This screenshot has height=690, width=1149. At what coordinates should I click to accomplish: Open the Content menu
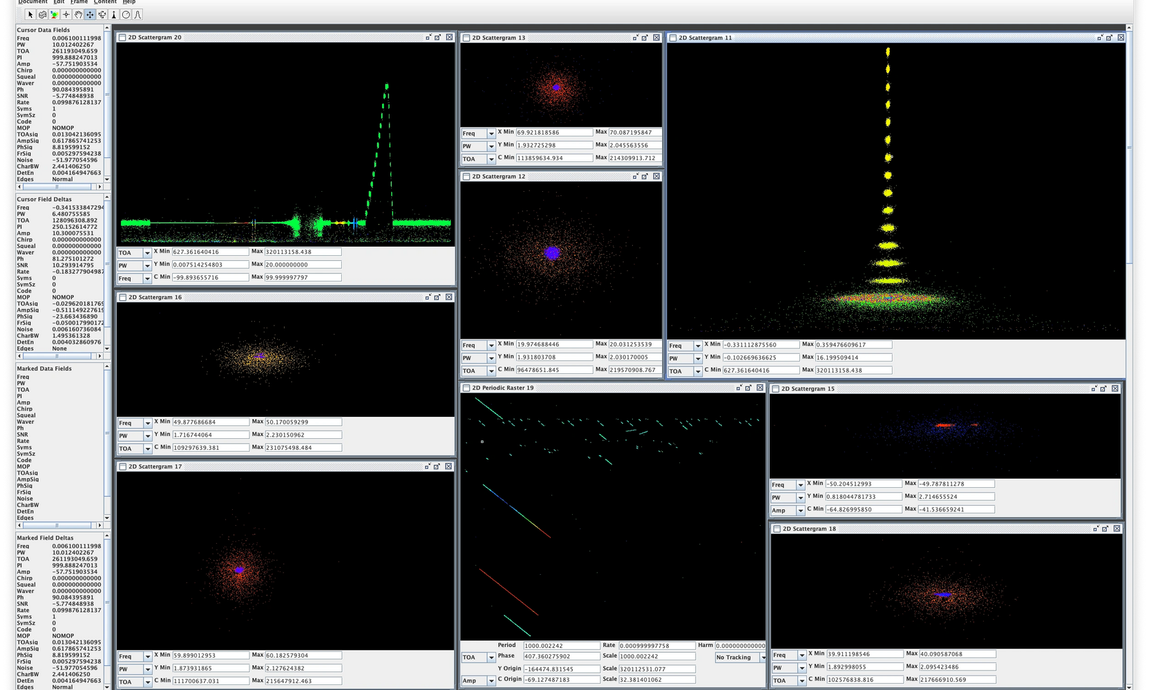[105, 2]
